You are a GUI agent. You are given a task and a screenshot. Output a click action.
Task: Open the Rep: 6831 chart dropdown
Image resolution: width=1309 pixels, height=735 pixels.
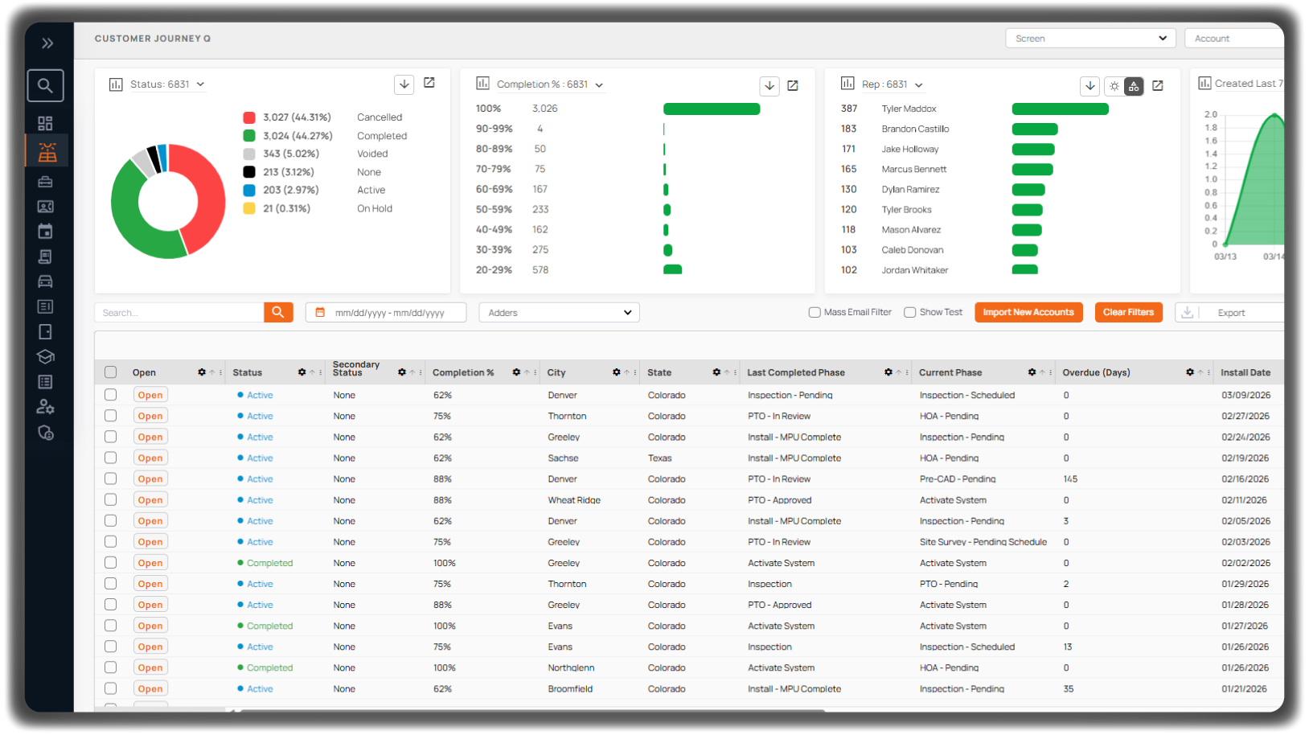click(892, 84)
